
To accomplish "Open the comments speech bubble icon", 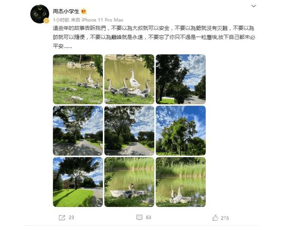I will click(x=139, y=217).
